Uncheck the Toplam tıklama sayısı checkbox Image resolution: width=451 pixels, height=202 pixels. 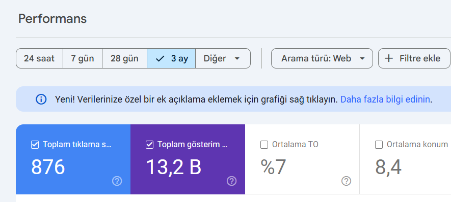35,145
